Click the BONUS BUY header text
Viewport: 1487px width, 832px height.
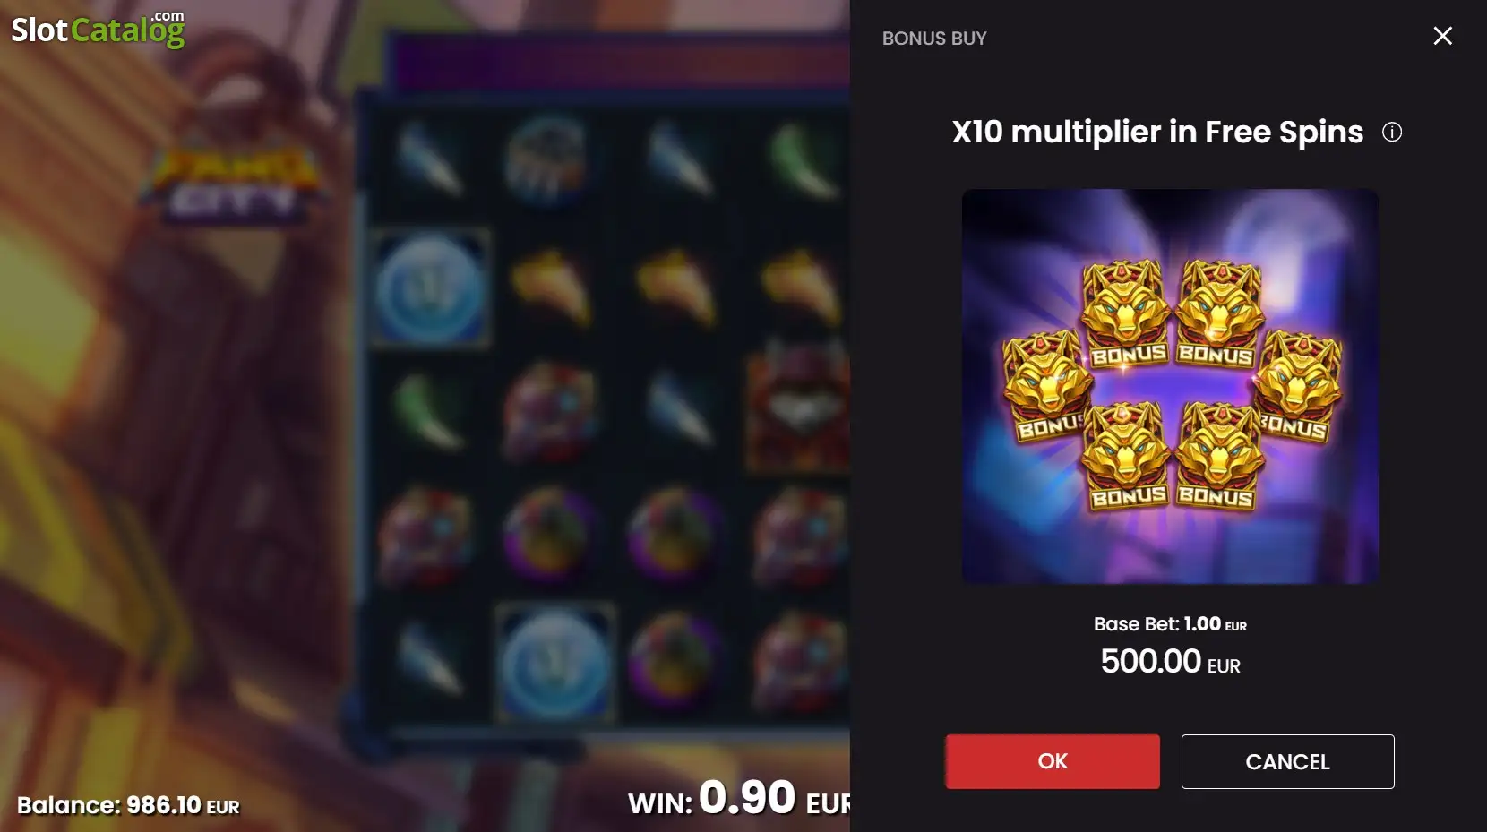click(x=934, y=39)
